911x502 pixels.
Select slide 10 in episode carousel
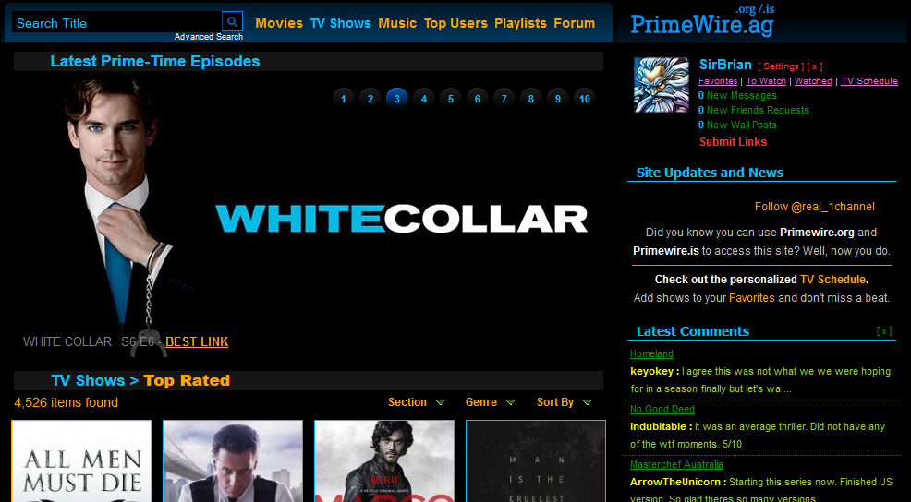click(585, 99)
